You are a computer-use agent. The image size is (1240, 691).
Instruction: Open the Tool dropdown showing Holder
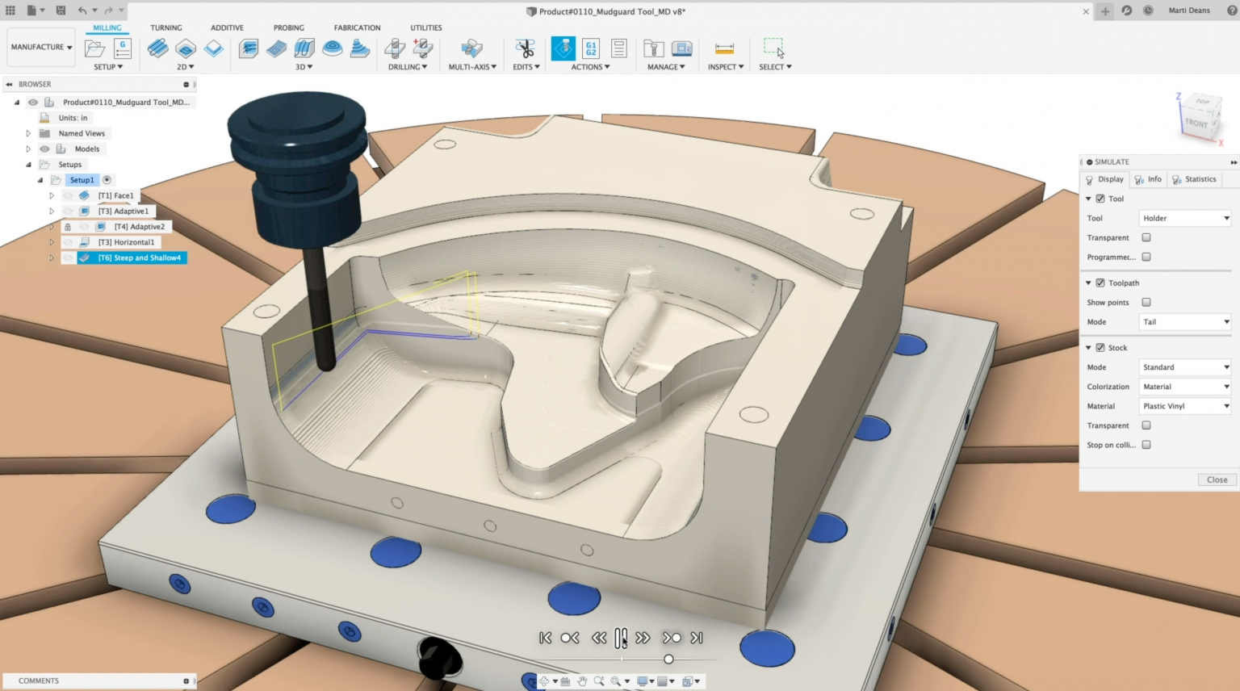1184,218
